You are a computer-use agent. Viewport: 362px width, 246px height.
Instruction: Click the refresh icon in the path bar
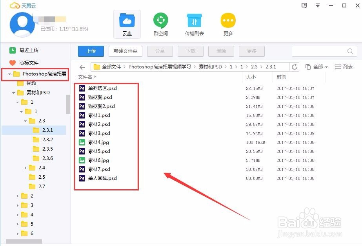tap(295, 66)
